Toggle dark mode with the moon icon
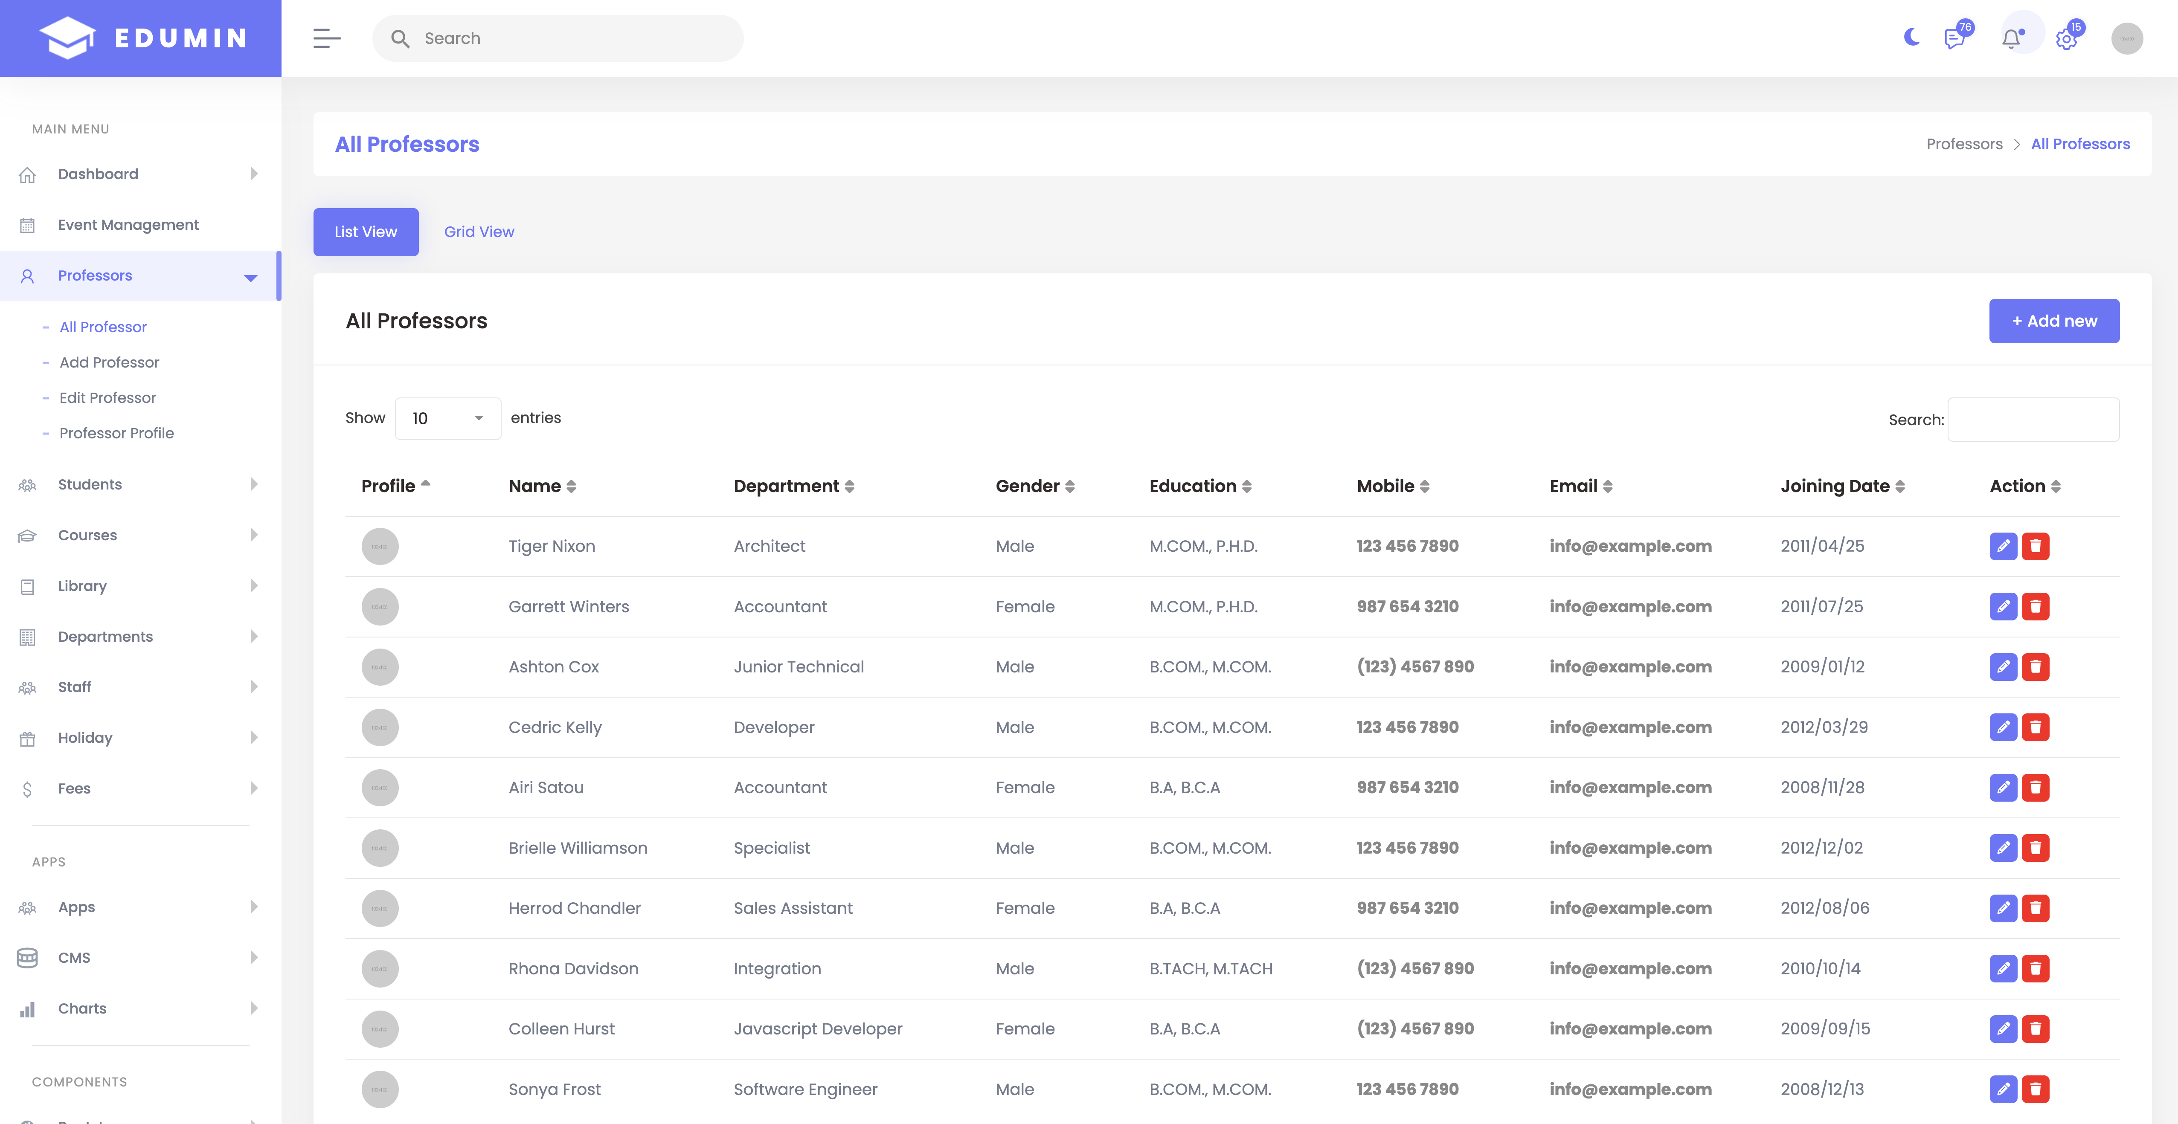This screenshot has width=2178, height=1124. pos(1911,37)
